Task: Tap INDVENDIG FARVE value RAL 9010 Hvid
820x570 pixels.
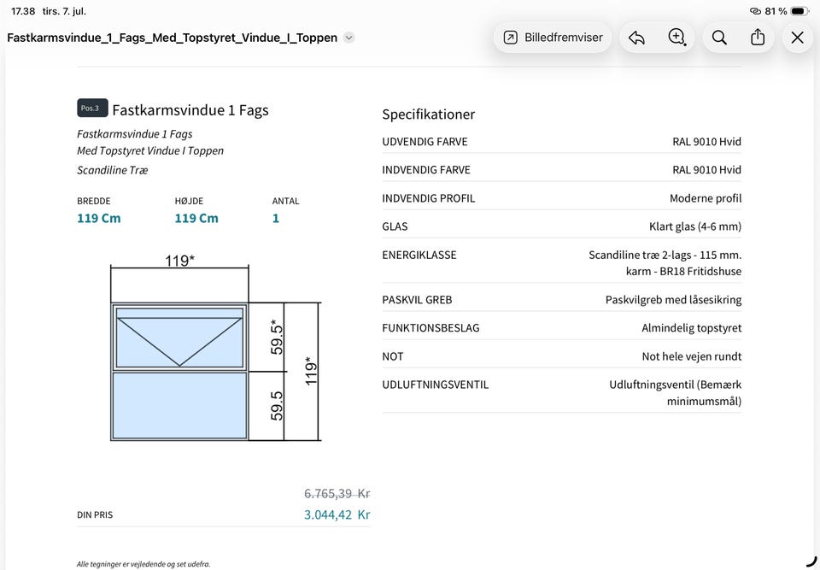Action: pyautogui.click(x=706, y=169)
